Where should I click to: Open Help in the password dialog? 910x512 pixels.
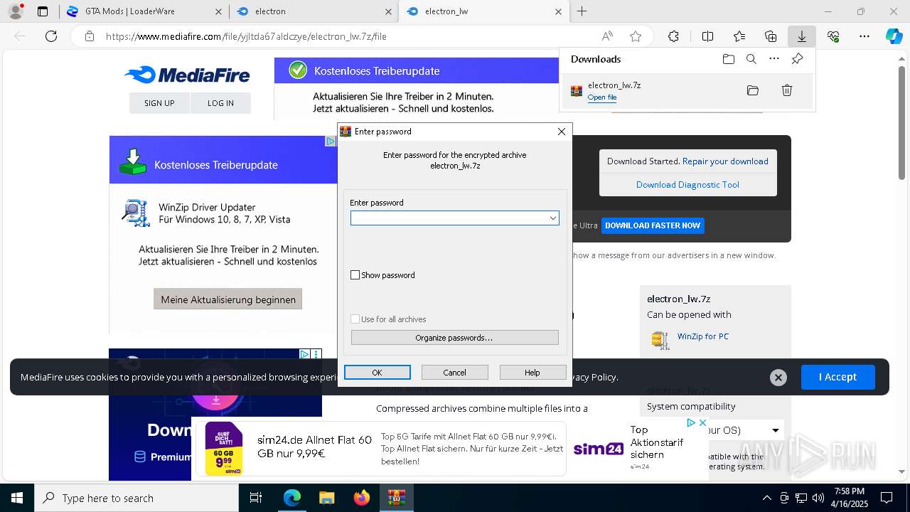[x=532, y=373]
